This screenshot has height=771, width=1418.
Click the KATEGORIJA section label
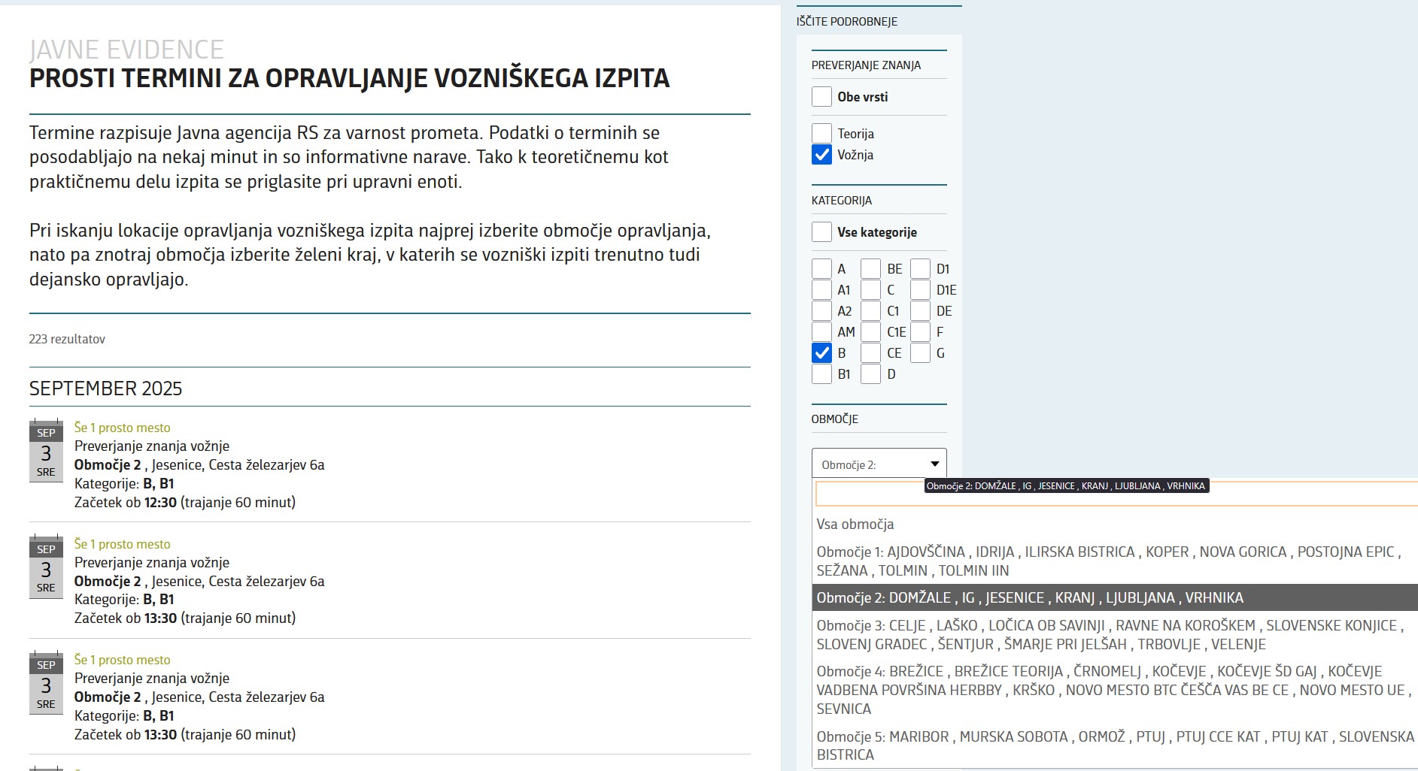point(842,201)
